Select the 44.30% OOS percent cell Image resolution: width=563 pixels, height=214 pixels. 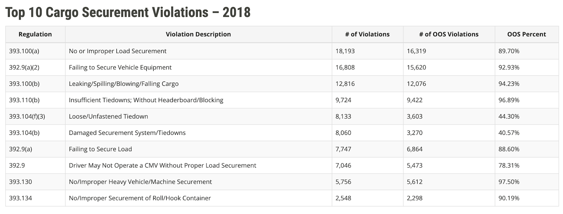pos(509,117)
